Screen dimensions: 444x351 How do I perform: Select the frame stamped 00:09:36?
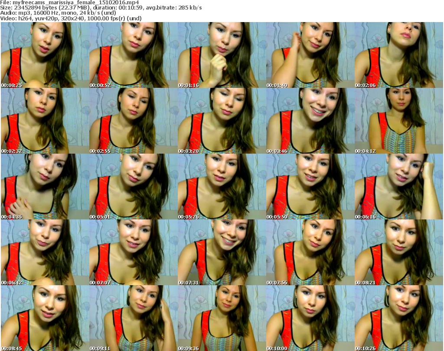(x=222, y=318)
